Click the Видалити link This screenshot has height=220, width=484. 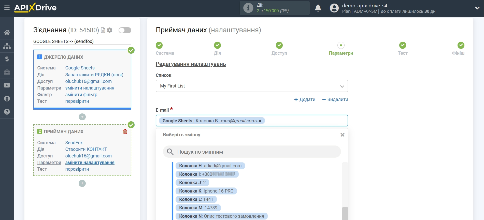tap(335, 99)
